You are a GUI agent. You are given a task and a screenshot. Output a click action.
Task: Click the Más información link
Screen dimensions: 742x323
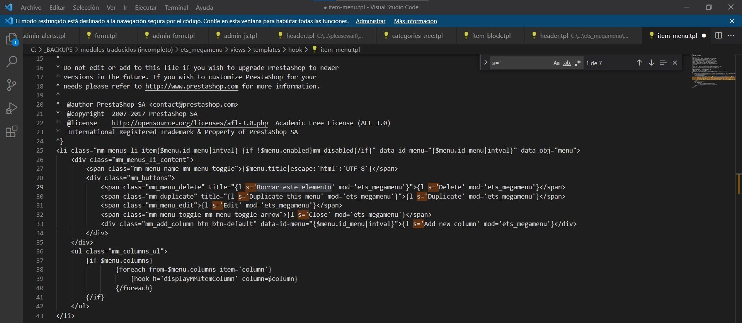415,21
